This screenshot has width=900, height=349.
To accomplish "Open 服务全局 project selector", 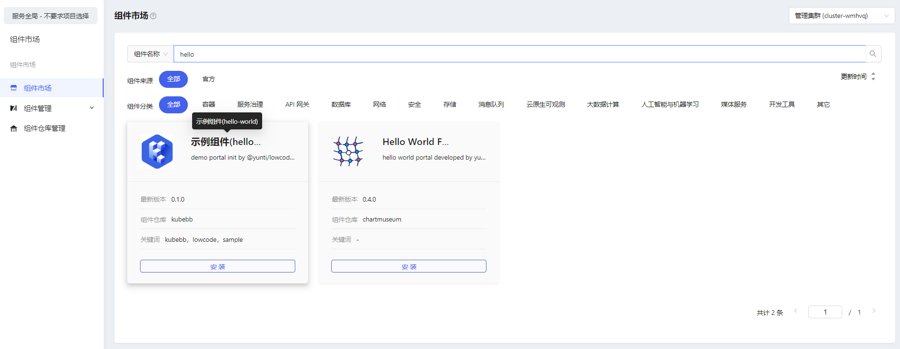I will (x=51, y=16).
